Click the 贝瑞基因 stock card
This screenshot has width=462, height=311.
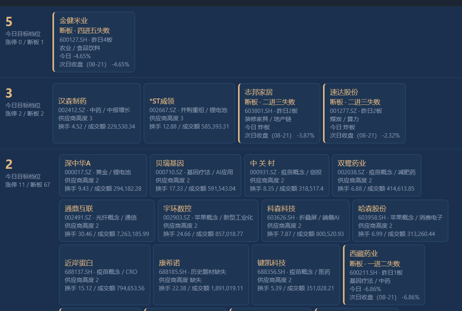[x=195, y=175]
